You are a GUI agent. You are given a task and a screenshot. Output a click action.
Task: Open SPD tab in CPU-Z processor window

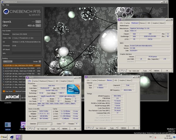coord(57,81)
